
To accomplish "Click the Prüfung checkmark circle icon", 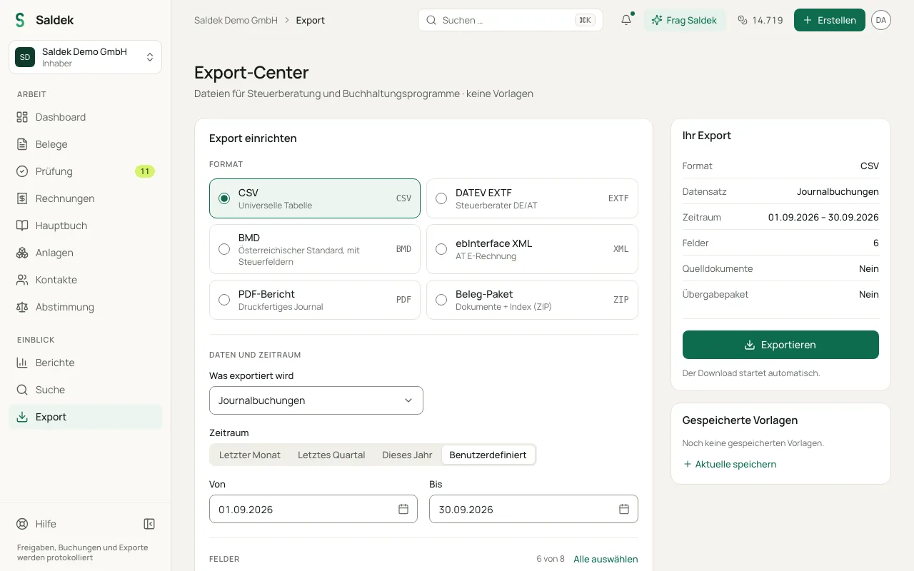I will tap(22, 171).
